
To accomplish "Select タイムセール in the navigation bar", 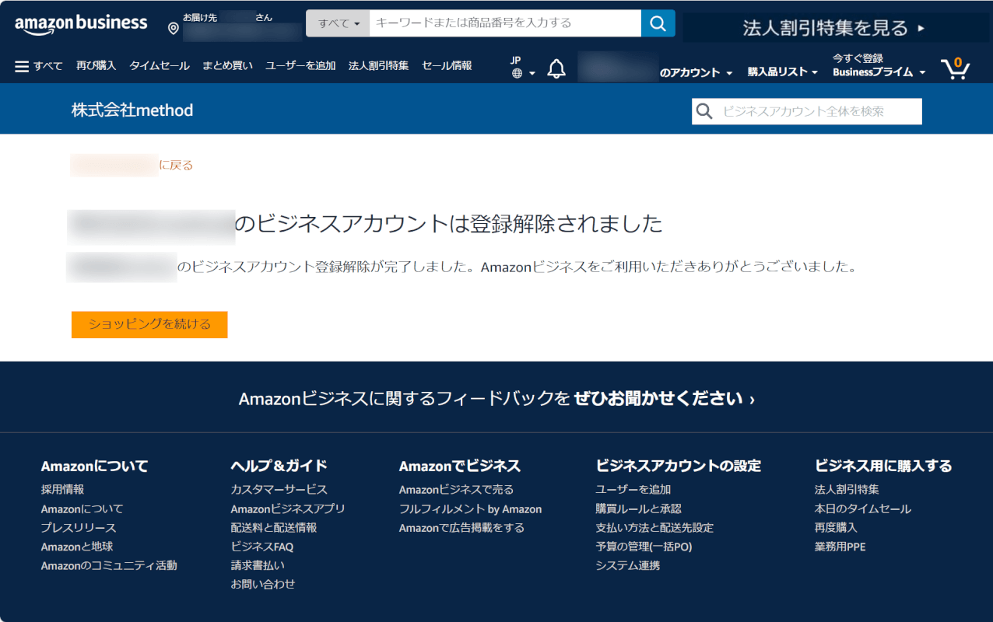I will (x=160, y=66).
